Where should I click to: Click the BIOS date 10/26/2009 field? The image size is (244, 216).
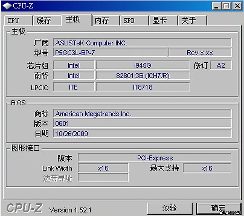(142, 134)
